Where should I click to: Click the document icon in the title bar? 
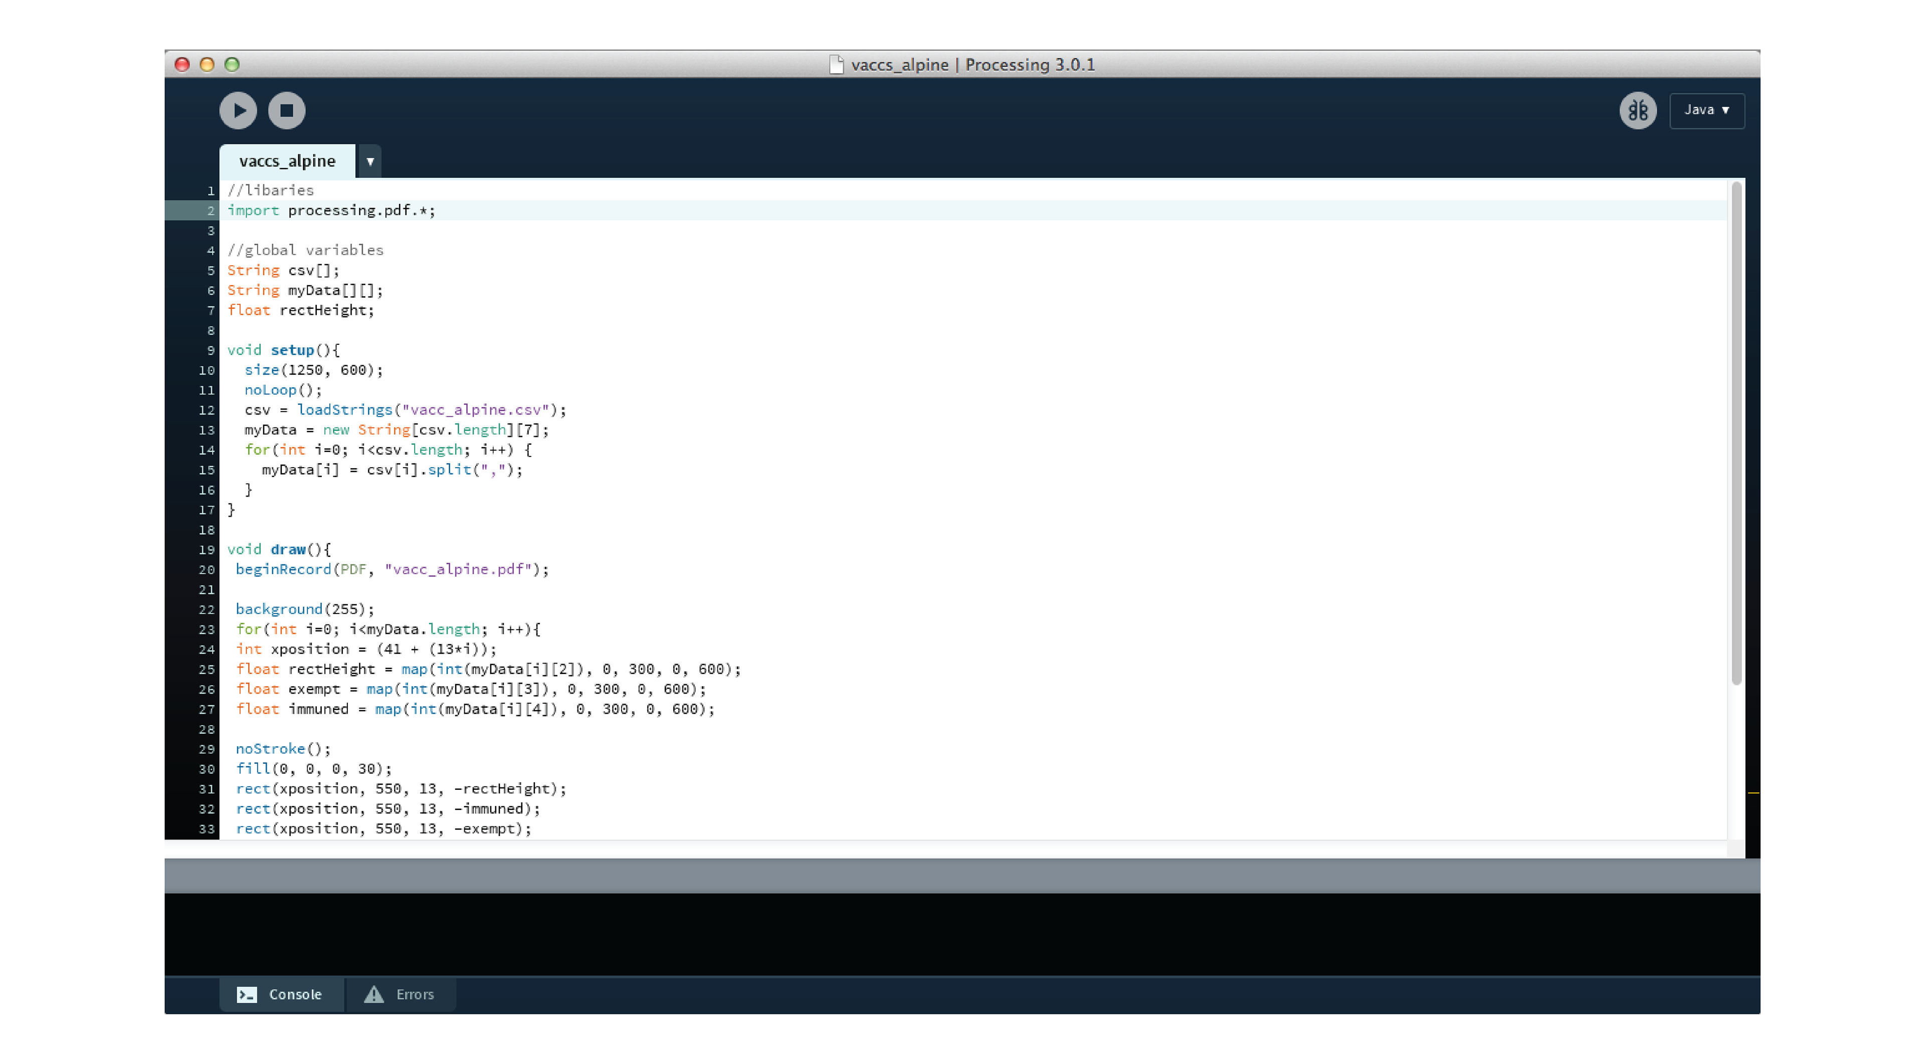836,65
